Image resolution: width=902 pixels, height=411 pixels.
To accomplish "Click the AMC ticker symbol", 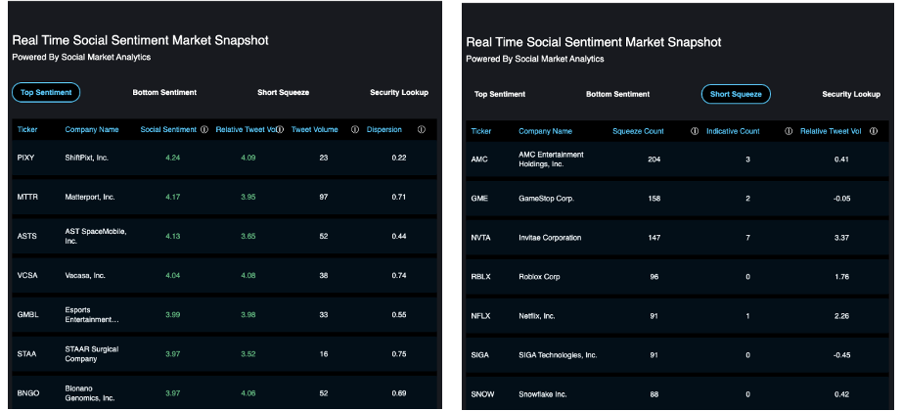I will (x=479, y=159).
